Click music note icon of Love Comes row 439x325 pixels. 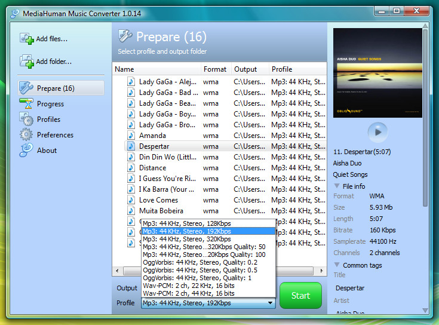(x=131, y=200)
